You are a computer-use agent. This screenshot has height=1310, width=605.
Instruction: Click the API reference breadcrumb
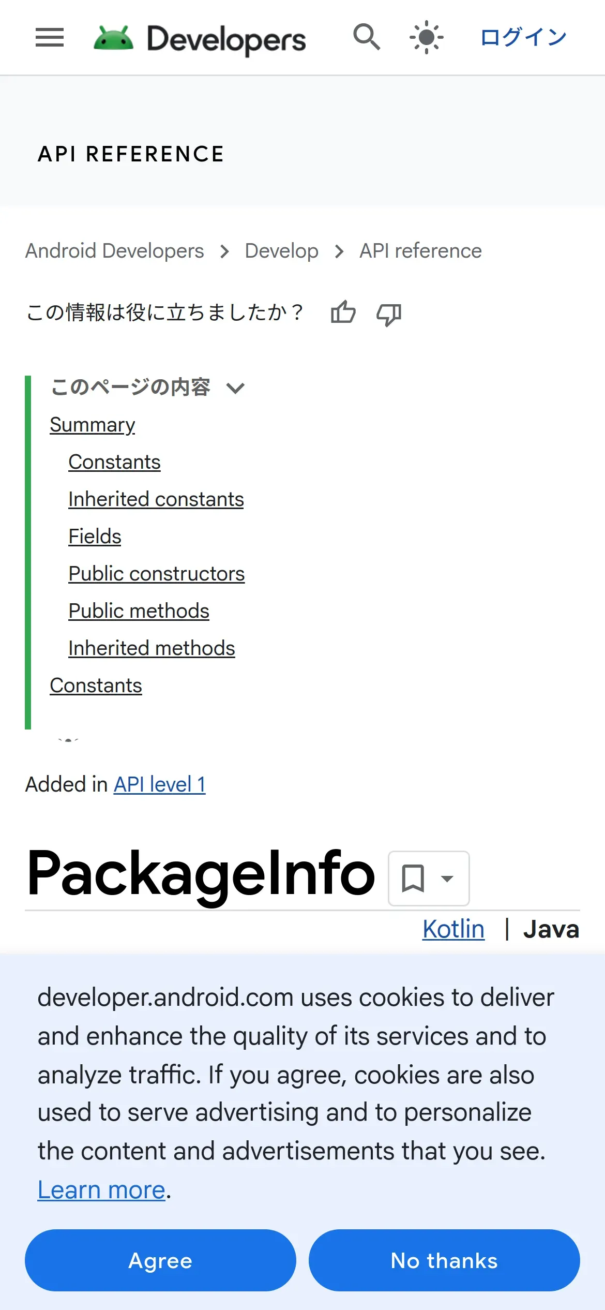click(x=420, y=251)
